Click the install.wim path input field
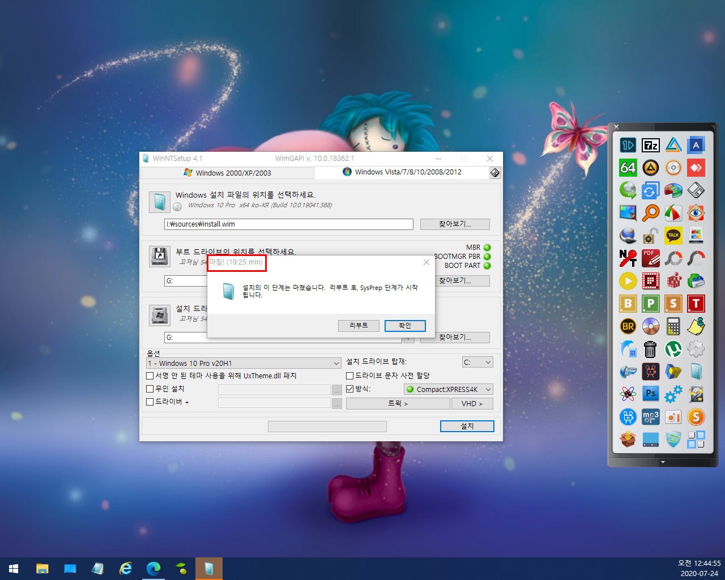Screen dimensions: 725x580 (289, 224)
